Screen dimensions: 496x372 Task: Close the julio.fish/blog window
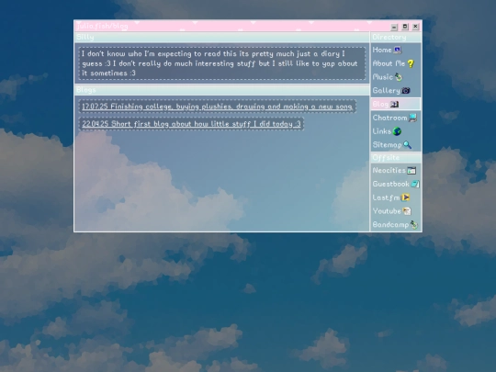(416, 27)
